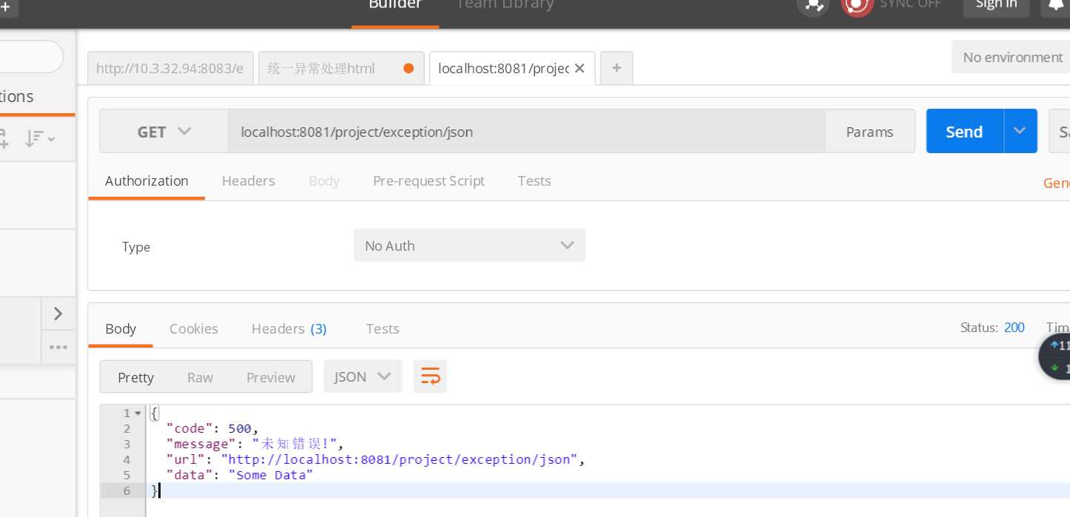Image resolution: width=1070 pixels, height=517 pixels.
Task: Expand the sidebar item chevron arrow
Action: point(58,314)
